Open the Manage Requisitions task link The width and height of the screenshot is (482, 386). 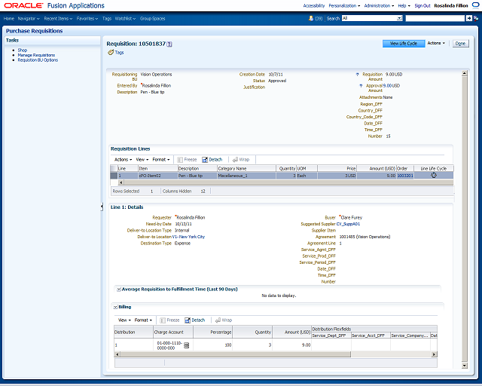(x=36, y=55)
